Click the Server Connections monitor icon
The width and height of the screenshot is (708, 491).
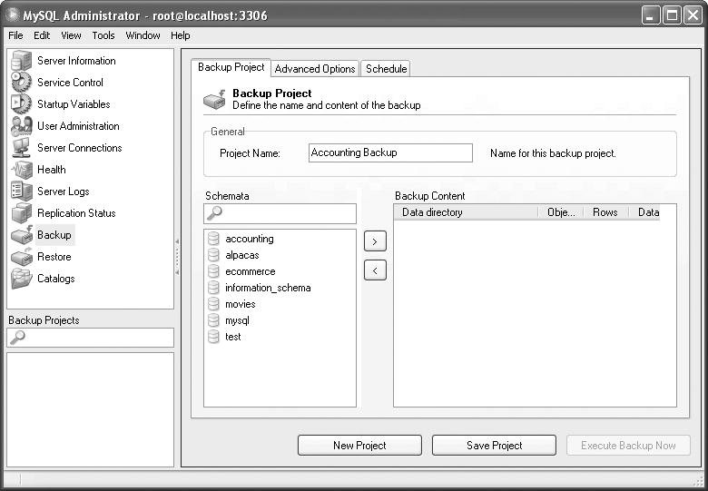[x=21, y=148]
